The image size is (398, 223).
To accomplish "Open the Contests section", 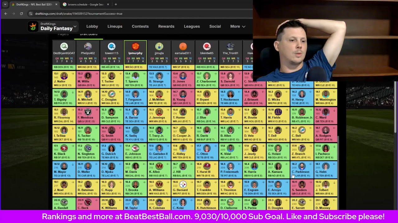I will coord(140,26).
